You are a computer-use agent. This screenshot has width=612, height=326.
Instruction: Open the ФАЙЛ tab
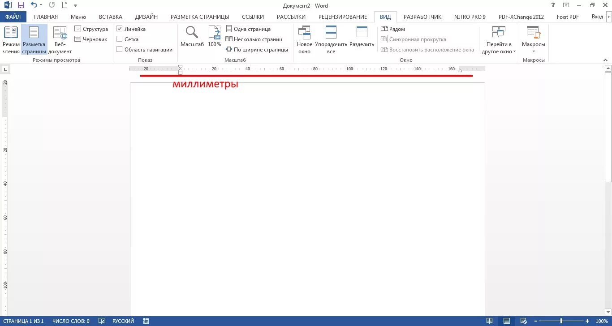click(x=13, y=17)
